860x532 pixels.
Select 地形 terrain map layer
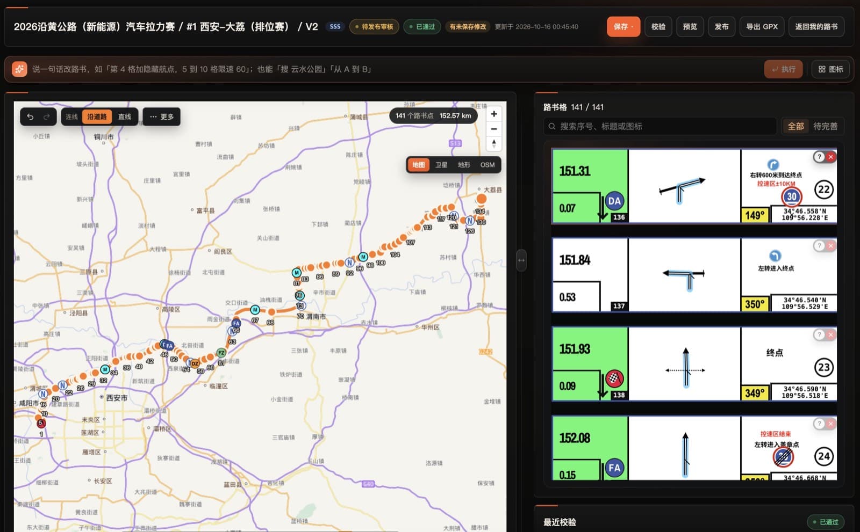click(464, 165)
